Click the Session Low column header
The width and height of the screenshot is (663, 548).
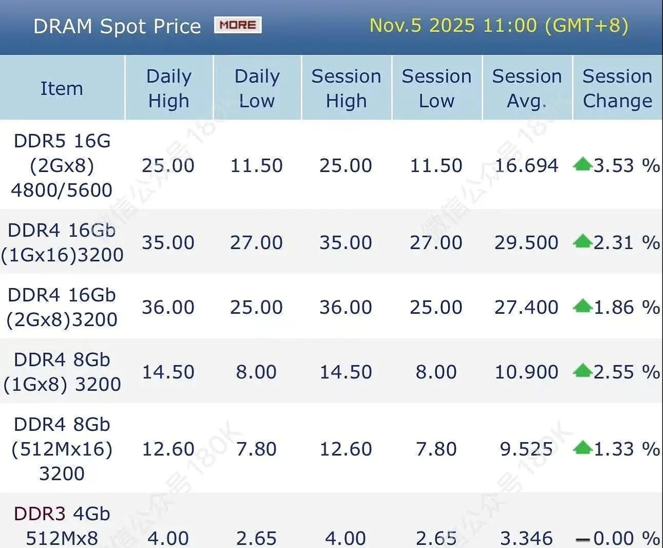click(436, 88)
